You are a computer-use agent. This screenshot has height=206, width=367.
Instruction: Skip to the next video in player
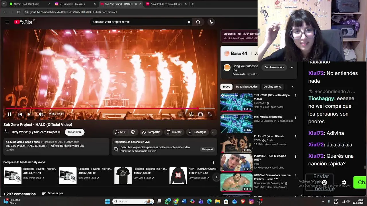pos(29,114)
